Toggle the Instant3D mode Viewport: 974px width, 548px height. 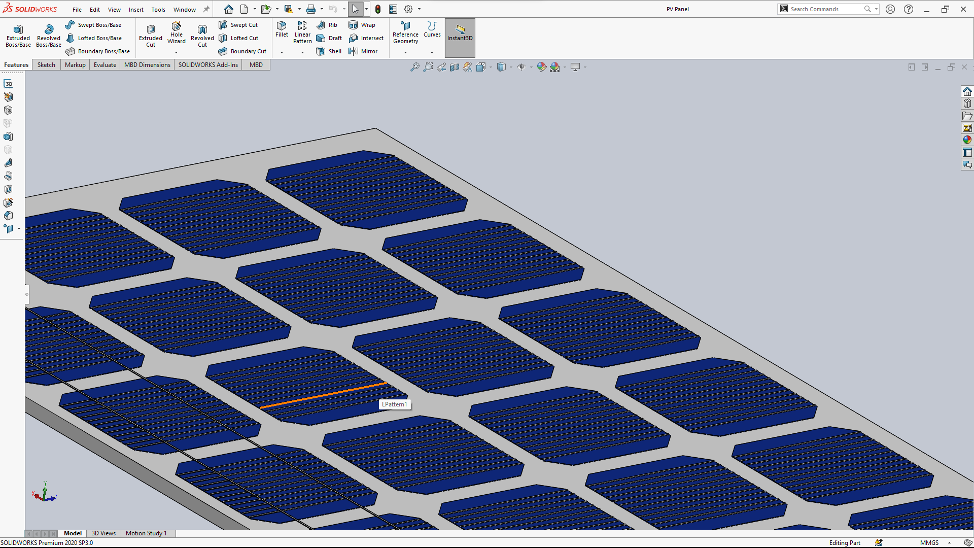tap(460, 38)
